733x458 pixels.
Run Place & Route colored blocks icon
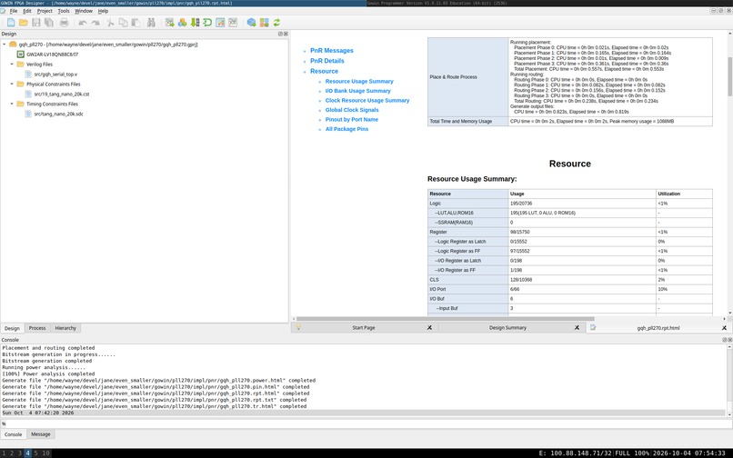click(x=264, y=23)
